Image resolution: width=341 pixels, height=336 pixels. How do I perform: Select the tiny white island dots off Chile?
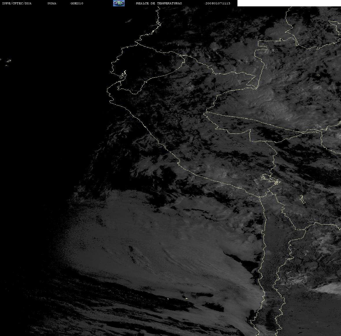click(177, 298)
